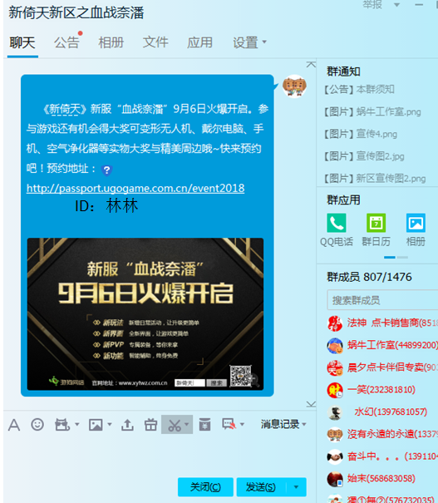Image resolution: width=438 pixels, height=503 pixels.
Task: Expand the send image dropdown arrow
Action: pos(110,424)
